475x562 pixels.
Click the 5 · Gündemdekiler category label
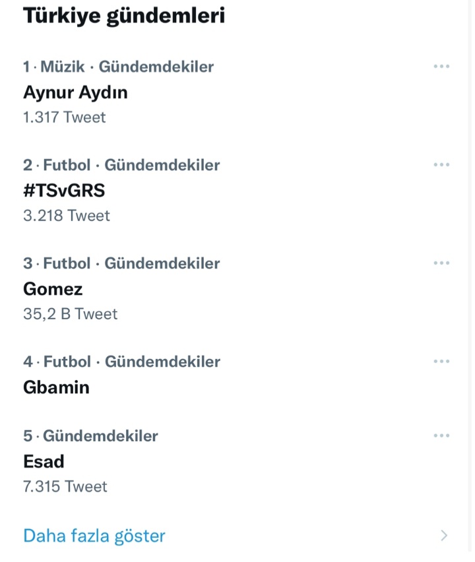90,436
